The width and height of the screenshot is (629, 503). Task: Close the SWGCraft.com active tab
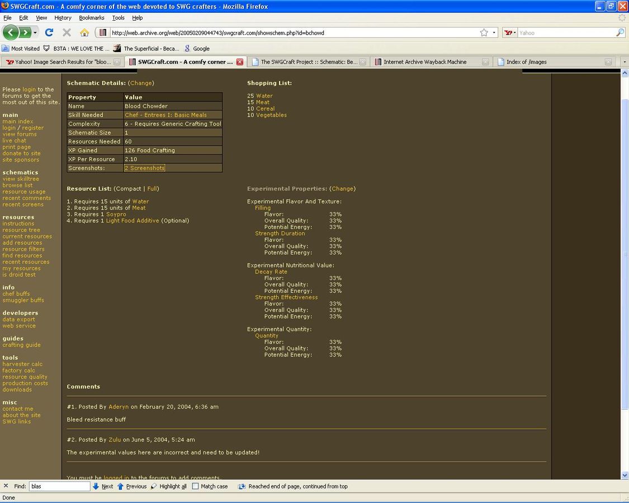tap(239, 62)
